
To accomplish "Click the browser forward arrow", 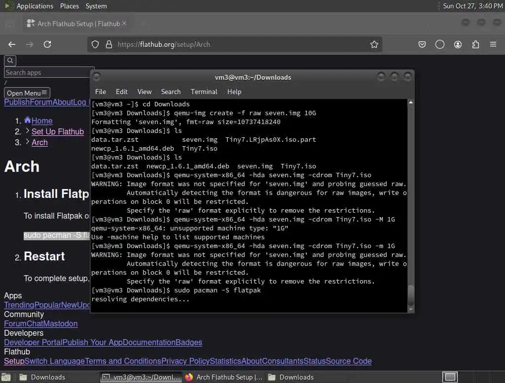I will pos(30,44).
